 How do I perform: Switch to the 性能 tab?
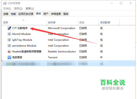[13, 14]
